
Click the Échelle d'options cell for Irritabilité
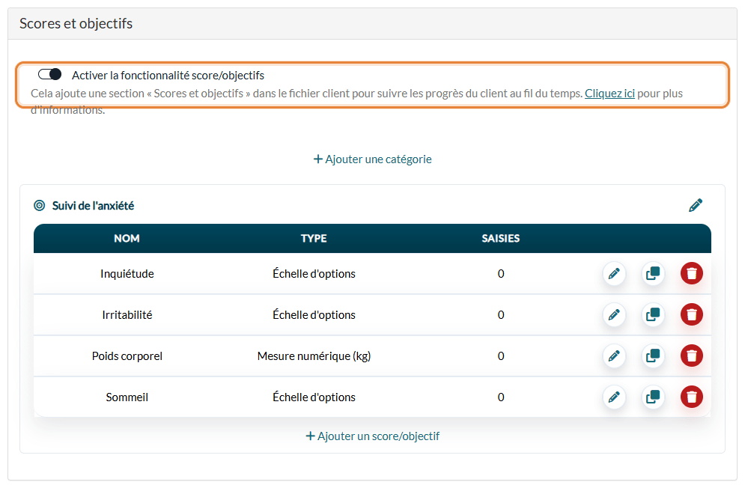[314, 315]
